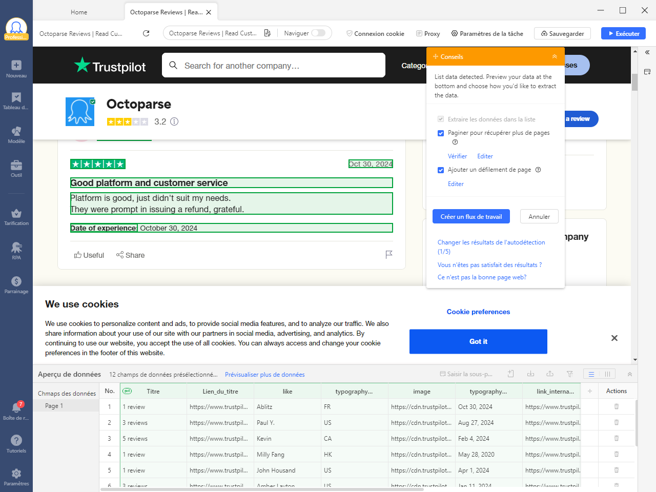Click the Octoparse profile avatar

tap(16, 29)
